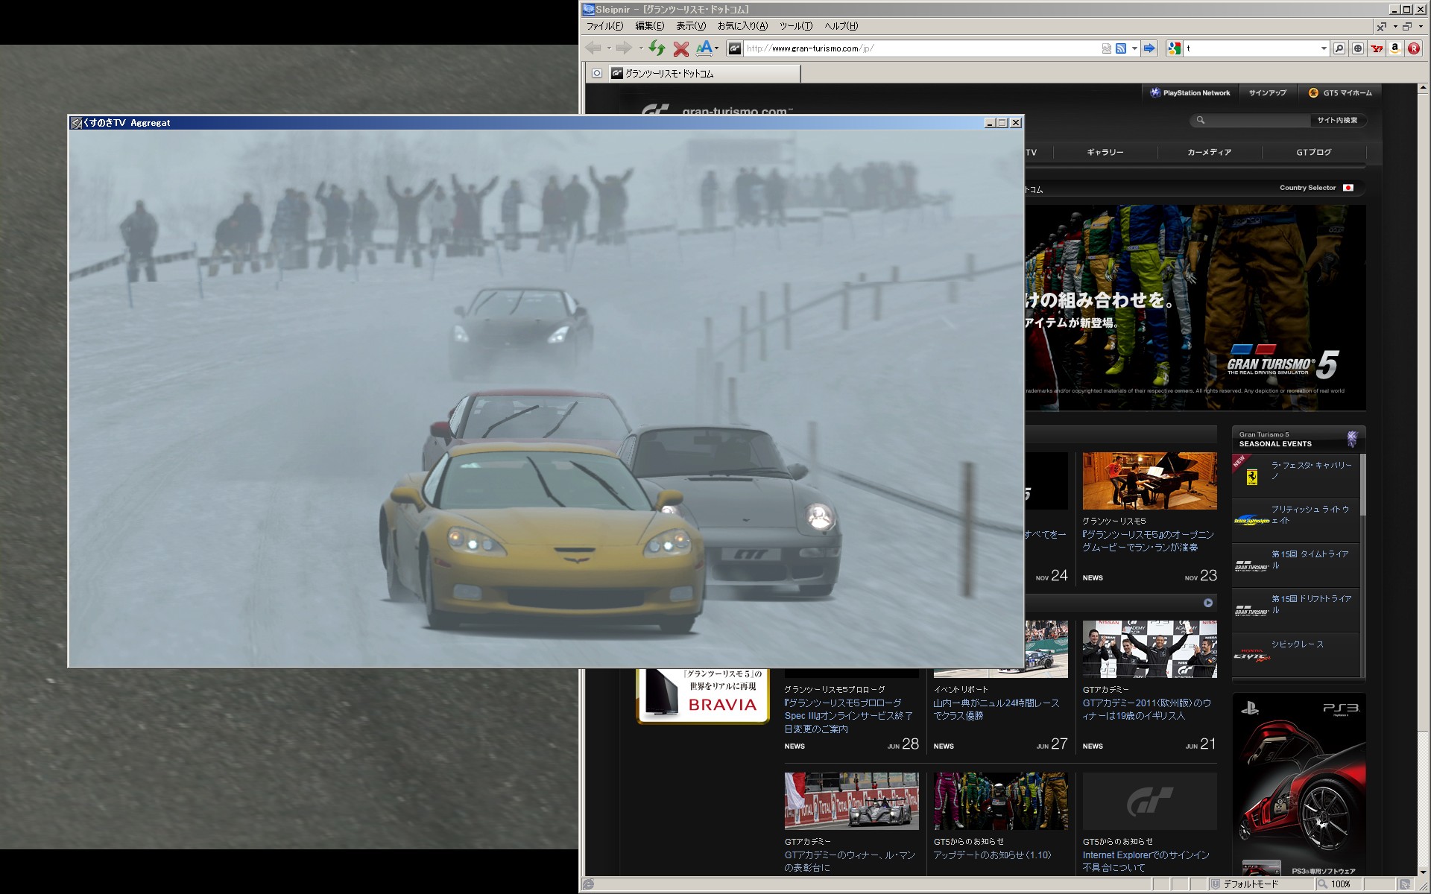Click the Gran Turismo 5 hero banner
Screen dimensions: 1431x894
coord(1195,308)
